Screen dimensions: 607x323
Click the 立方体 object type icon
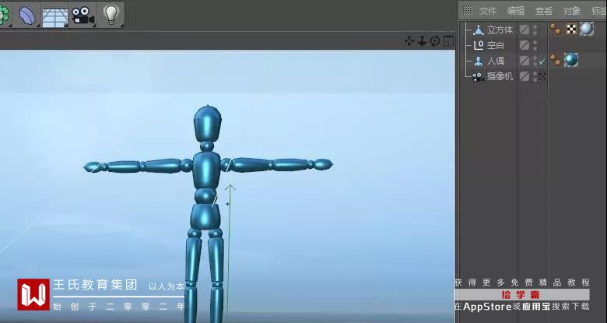point(479,30)
